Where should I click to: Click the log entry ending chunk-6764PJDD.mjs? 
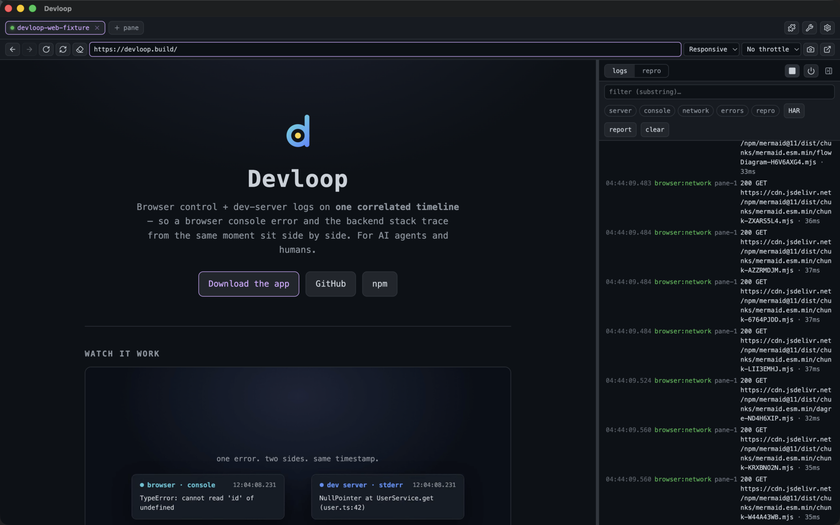719,301
